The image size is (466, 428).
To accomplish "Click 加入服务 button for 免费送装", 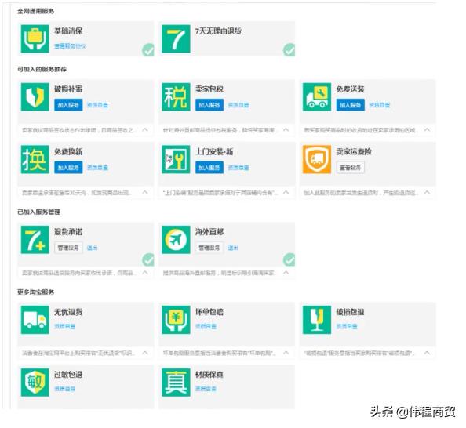I will click(350, 105).
